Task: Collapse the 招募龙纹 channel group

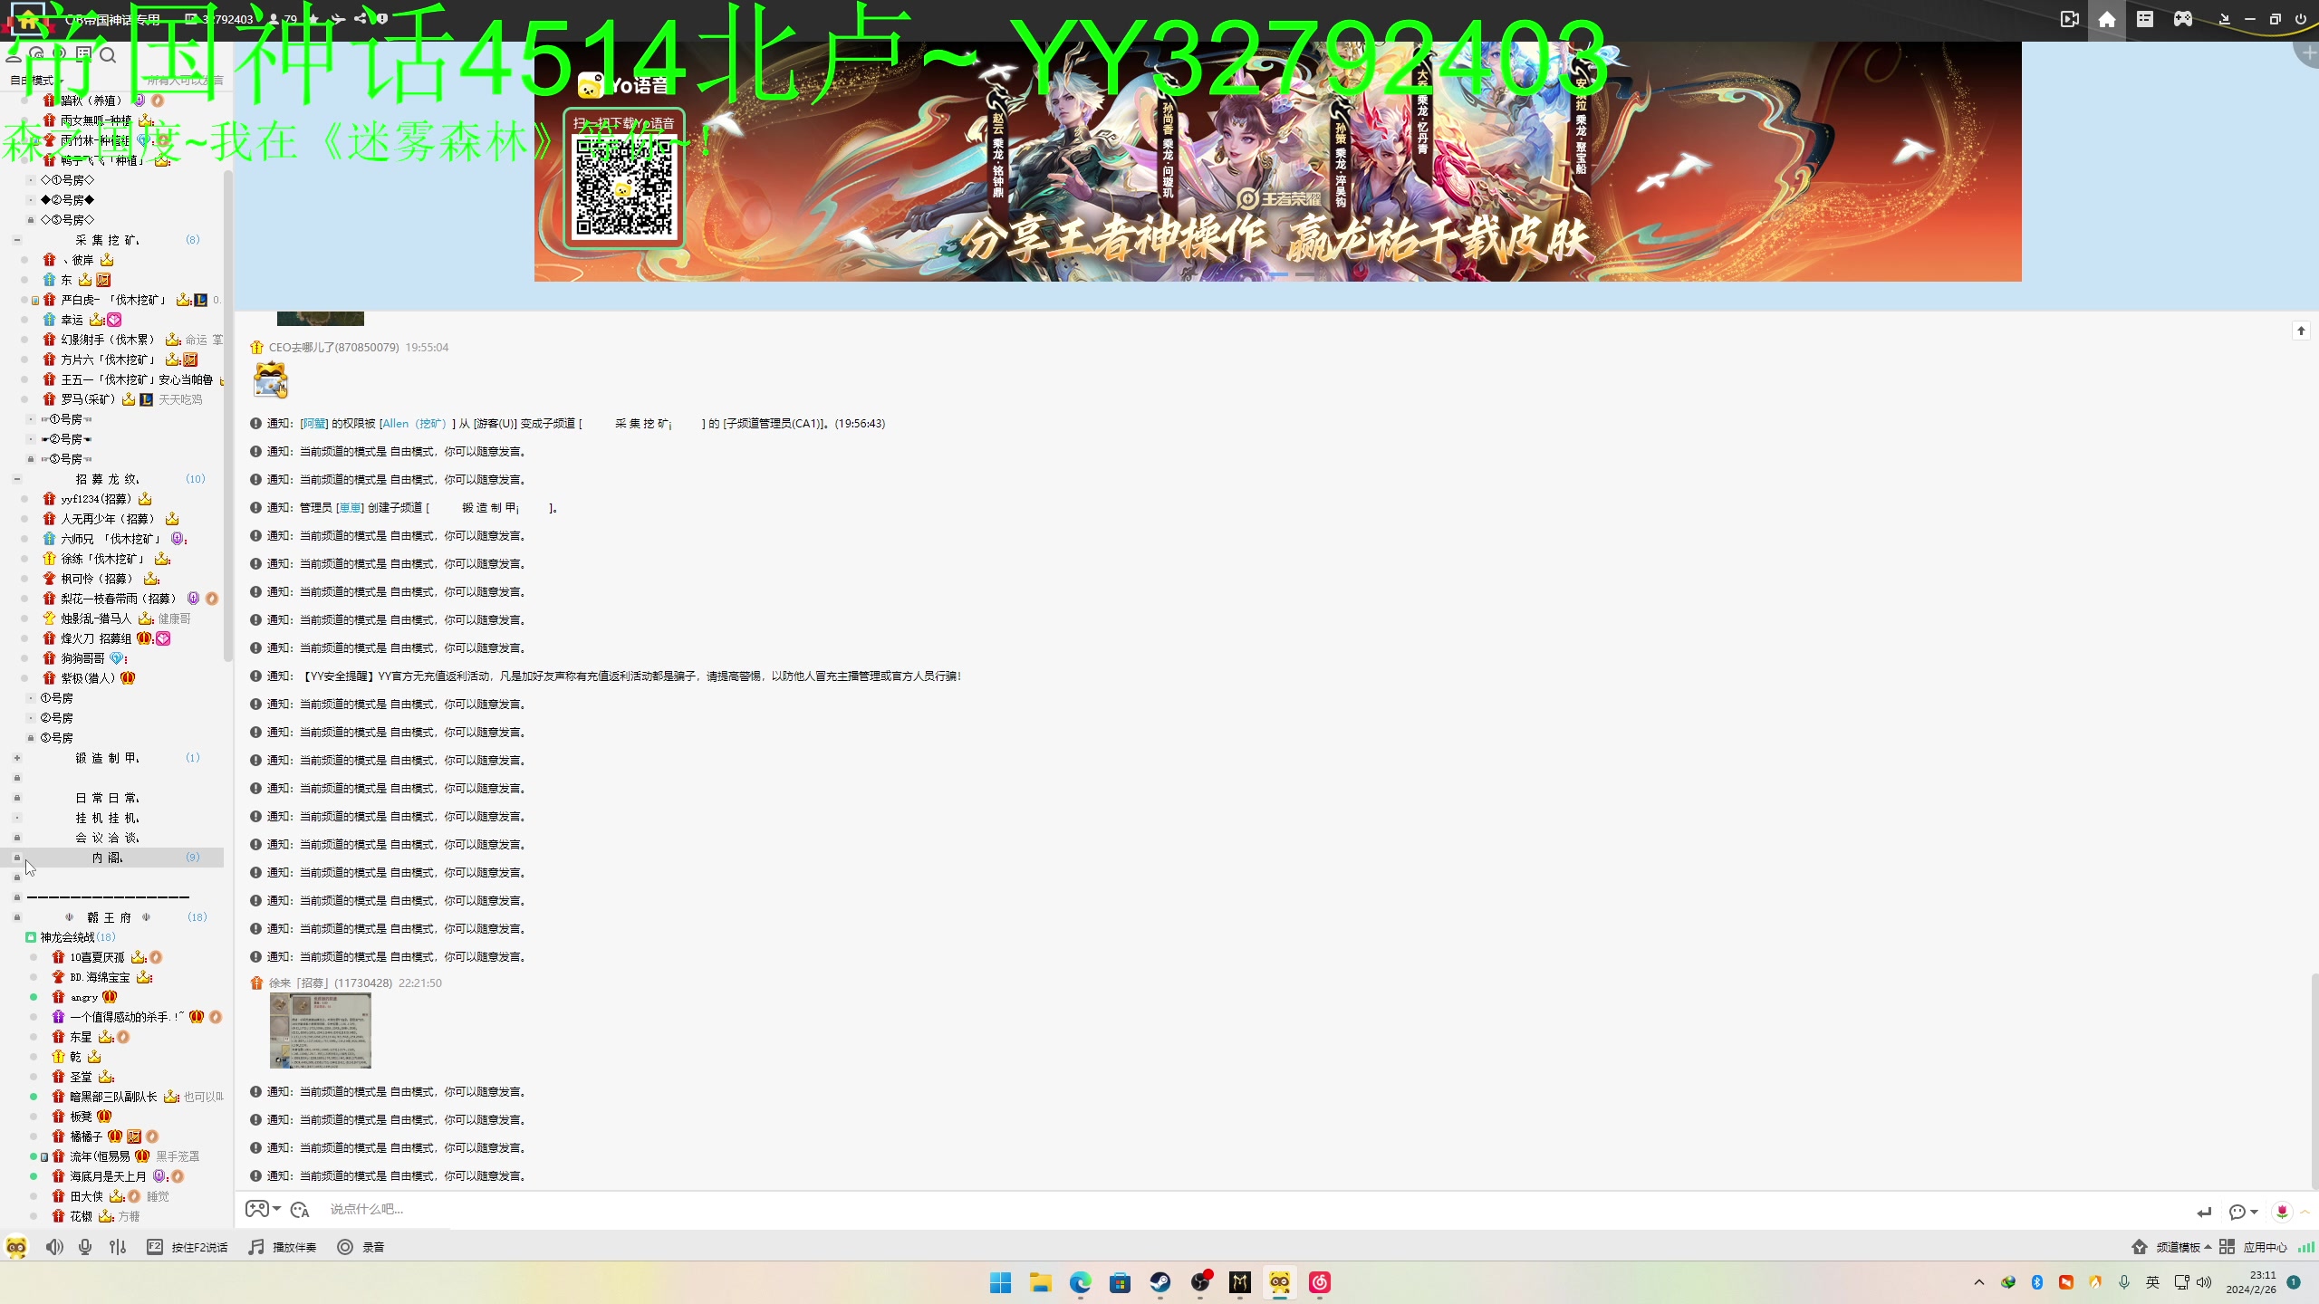Action: pyautogui.click(x=16, y=479)
